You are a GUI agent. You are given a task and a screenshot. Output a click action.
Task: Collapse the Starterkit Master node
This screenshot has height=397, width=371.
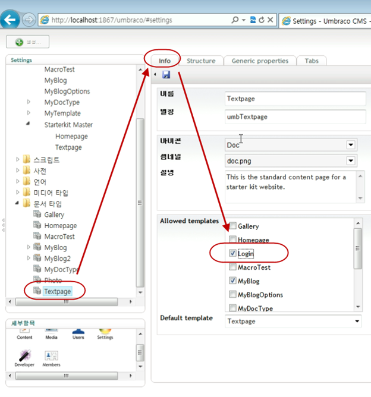point(28,124)
